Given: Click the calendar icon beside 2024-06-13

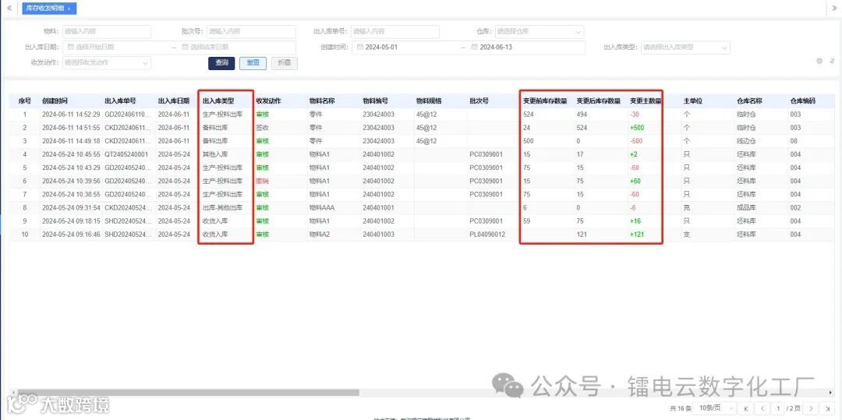Looking at the screenshot, I should 474,48.
